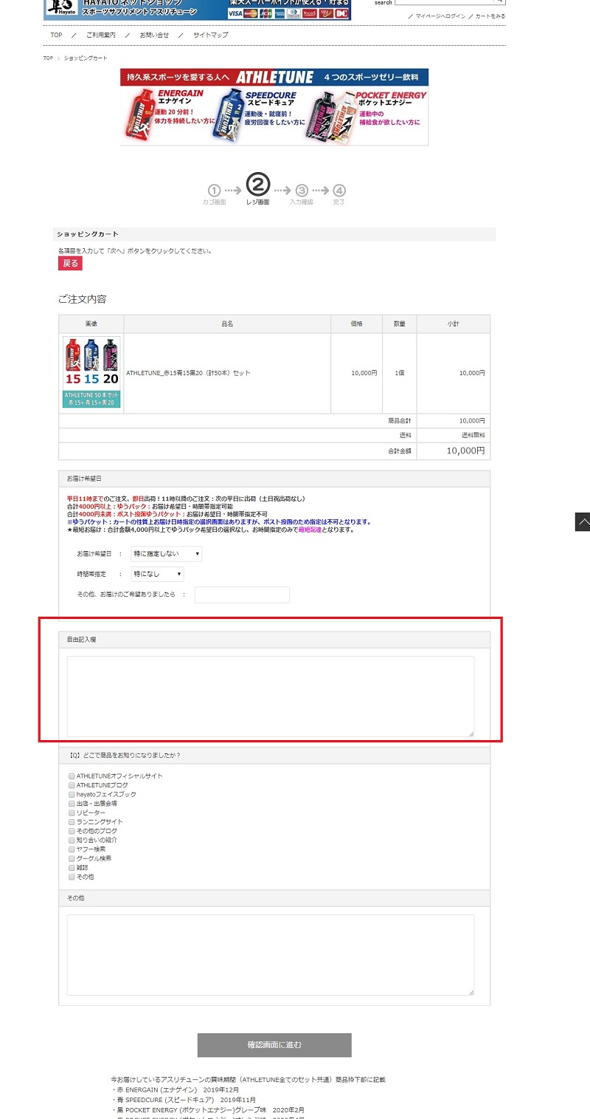Click the search magnifier icon

click(x=499, y=2)
